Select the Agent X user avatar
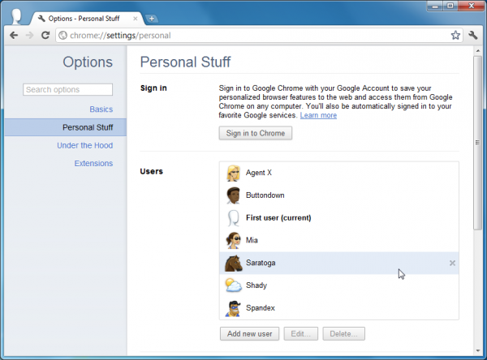Screen dimensions: 487x360 [233, 173]
